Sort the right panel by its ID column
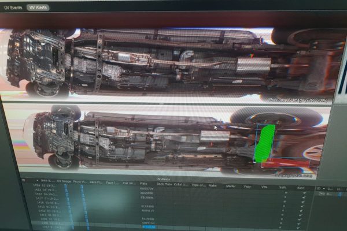 (319, 188)
